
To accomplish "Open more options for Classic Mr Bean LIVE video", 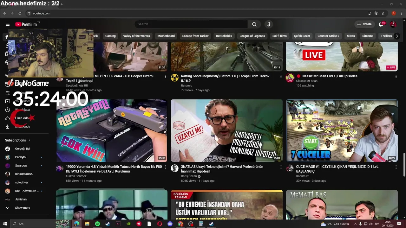I will [x=396, y=76].
